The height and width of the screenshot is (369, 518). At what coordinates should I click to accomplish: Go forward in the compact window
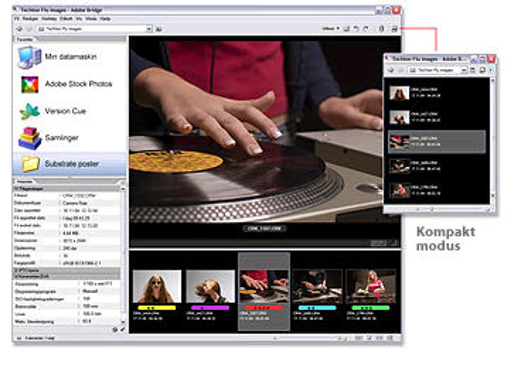click(x=401, y=70)
